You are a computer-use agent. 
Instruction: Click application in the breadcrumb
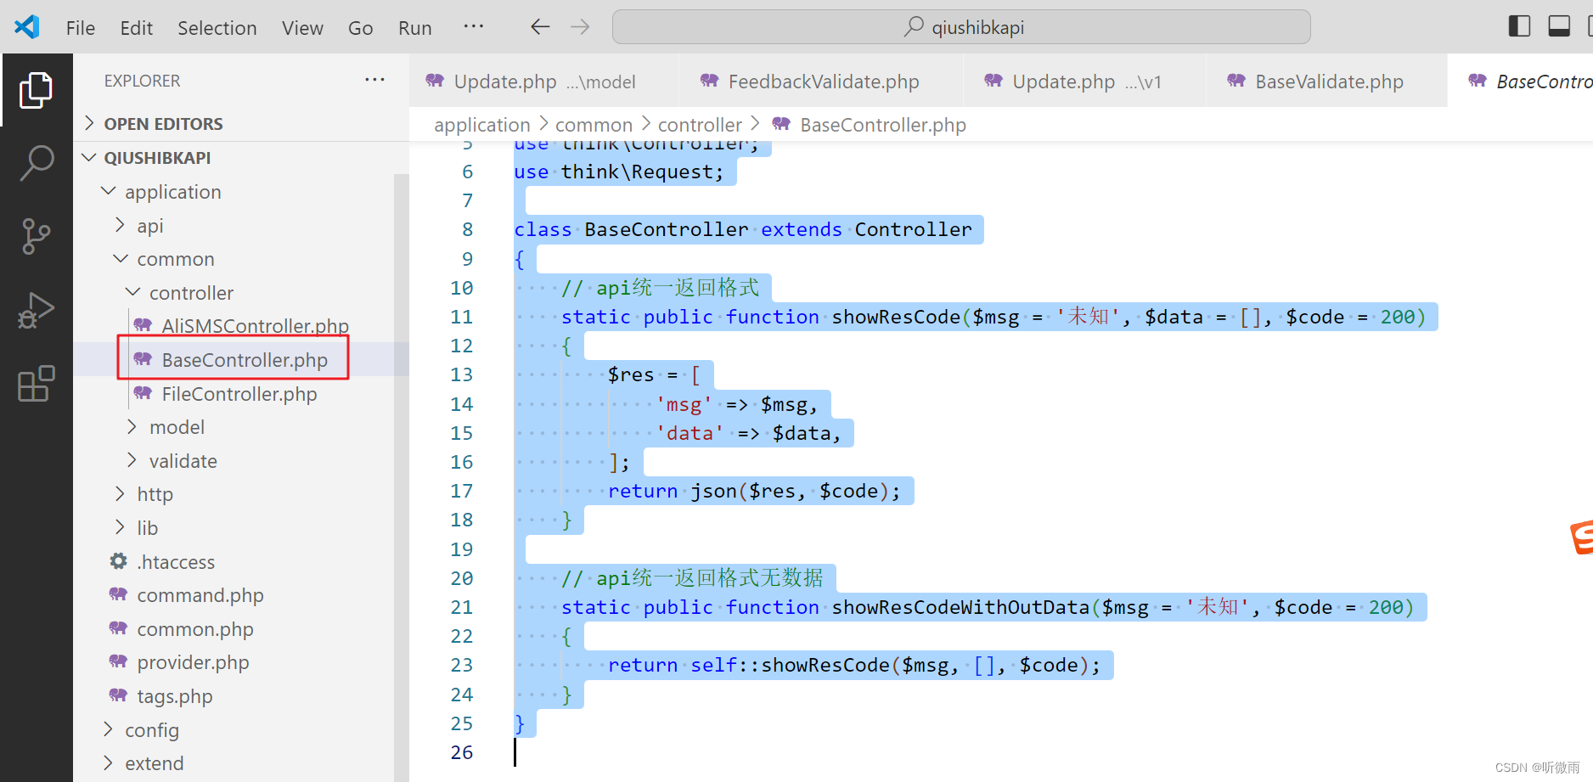[482, 125]
